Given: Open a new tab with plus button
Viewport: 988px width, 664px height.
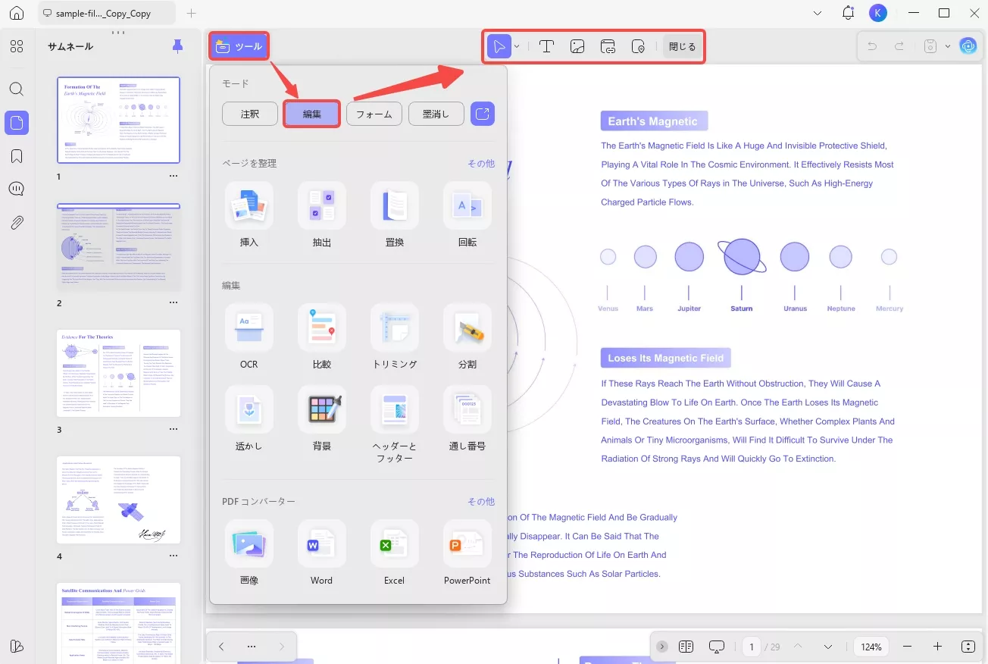Looking at the screenshot, I should pos(192,13).
